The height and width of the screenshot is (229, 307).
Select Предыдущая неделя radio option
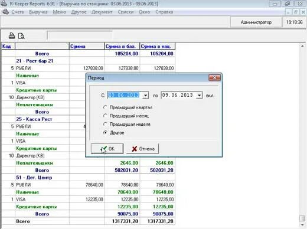105,124
